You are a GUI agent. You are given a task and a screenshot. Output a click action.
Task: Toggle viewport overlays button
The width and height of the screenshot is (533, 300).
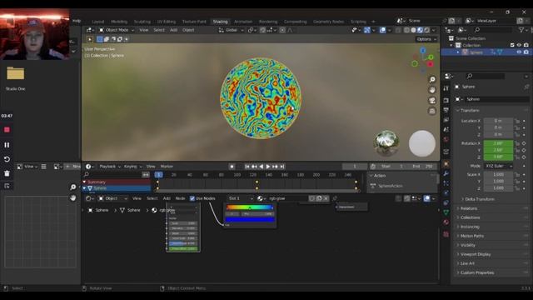click(x=382, y=30)
